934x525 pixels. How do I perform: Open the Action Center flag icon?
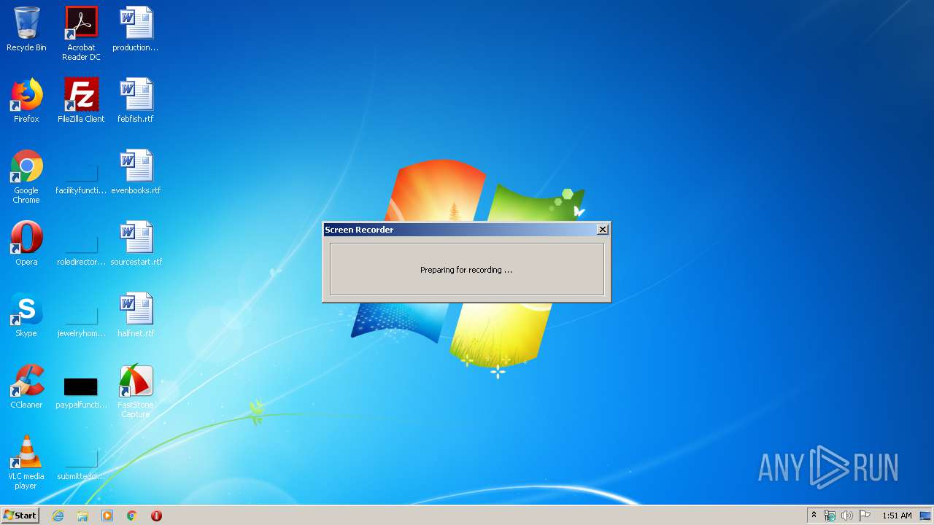865,516
